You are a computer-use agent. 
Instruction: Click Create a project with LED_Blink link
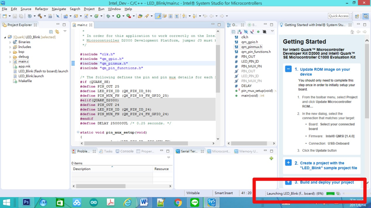(x=329, y=165)
